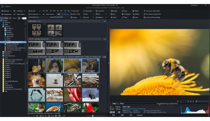Click the Search IPTC/EXIF/GPS field
This screenshot has height=121, width=210.
pyautogui.click(x=60, y=17)
